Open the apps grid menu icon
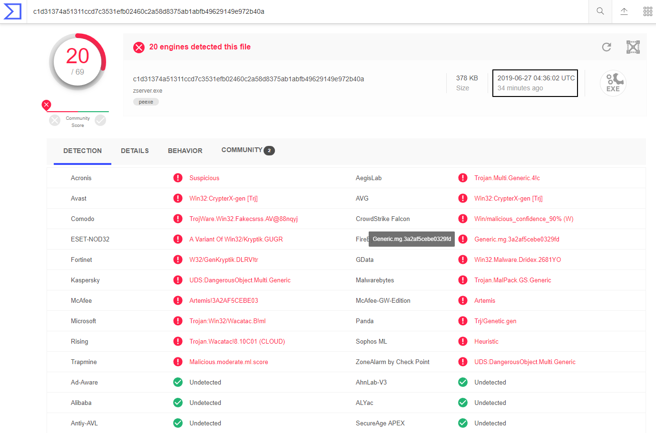The image size is (656, 433). pyautogui.click(x=648, y=11)
